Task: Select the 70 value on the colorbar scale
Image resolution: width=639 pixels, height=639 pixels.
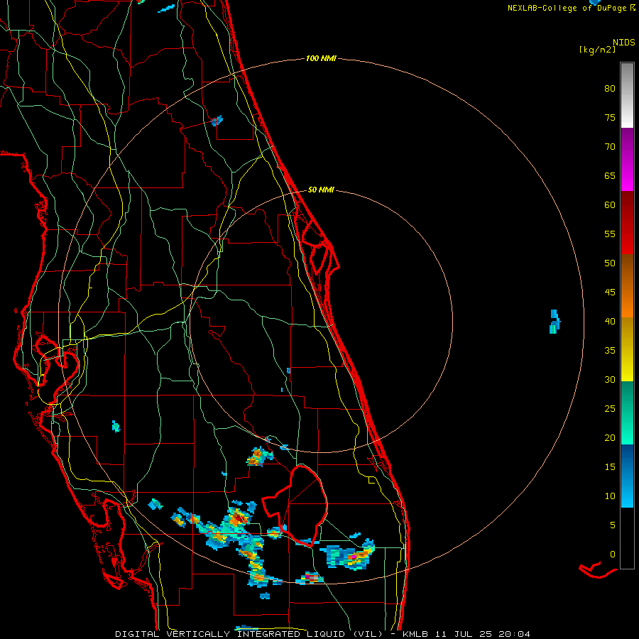Action: pos(610,147)
